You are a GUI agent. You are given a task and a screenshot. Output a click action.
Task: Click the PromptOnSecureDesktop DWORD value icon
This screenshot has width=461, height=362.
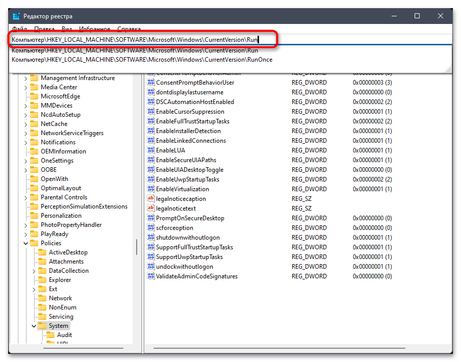(151, 218)
